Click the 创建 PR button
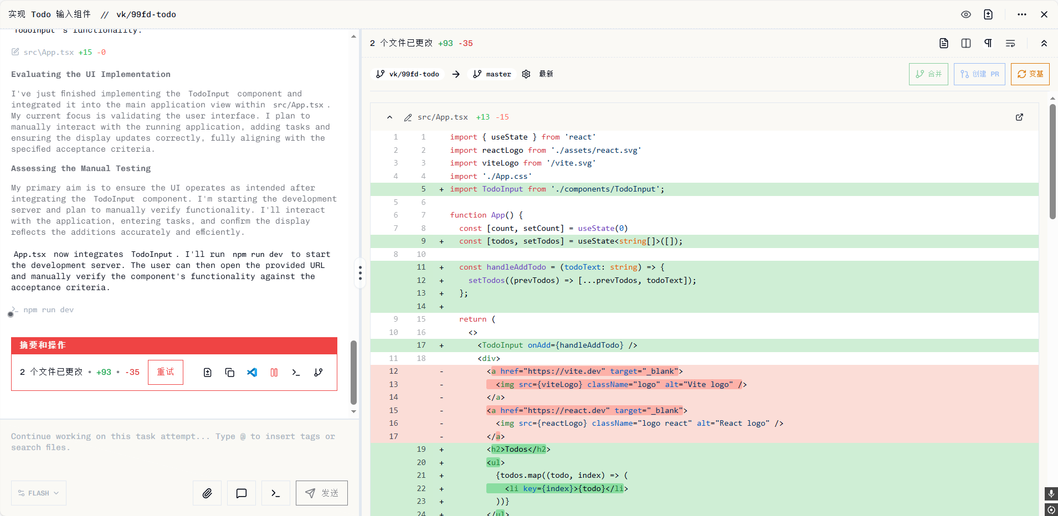This screenshot has width=1058, height=516. point(979,74)
